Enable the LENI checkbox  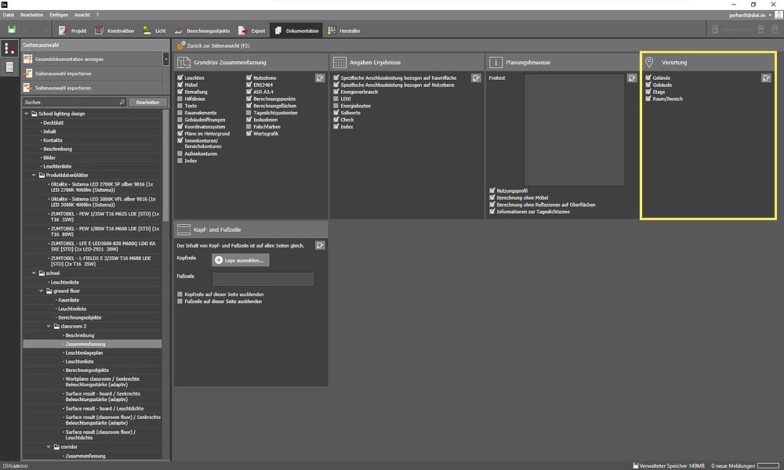point(336,99)
